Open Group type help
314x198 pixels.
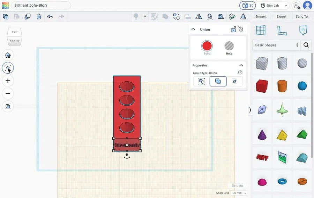click(x=240, y=73)
